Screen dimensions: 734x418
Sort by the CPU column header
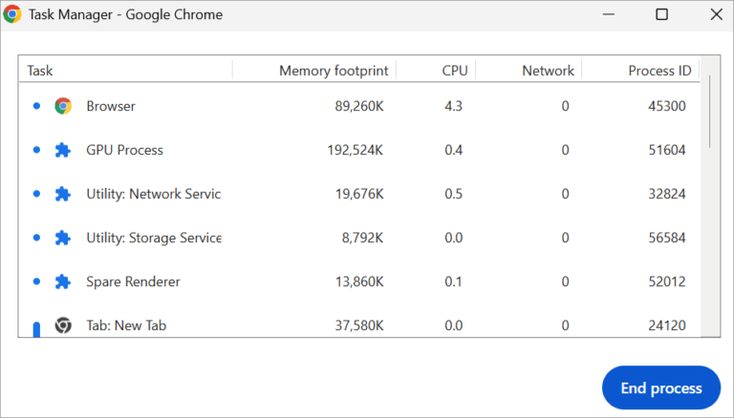pos(455,71)
